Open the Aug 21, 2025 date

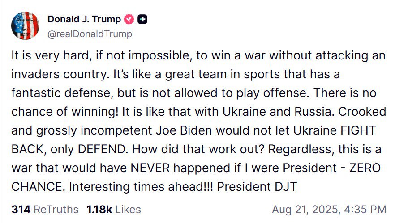tap(306, 210)
